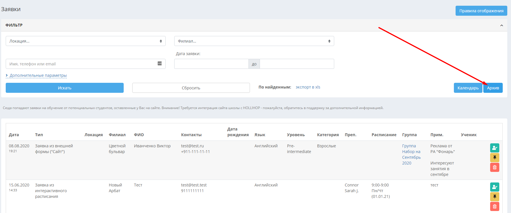Image resolution: width=511 pixels, height=213 pixels.
Task: Pin the Иванченко Виктор request (yellow icon)
Action: pyautogui.click(x=495, y=158)
